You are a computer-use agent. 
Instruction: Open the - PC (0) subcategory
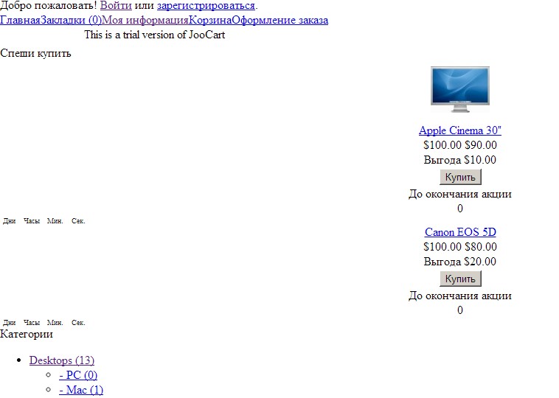click(x=78, y=375)
